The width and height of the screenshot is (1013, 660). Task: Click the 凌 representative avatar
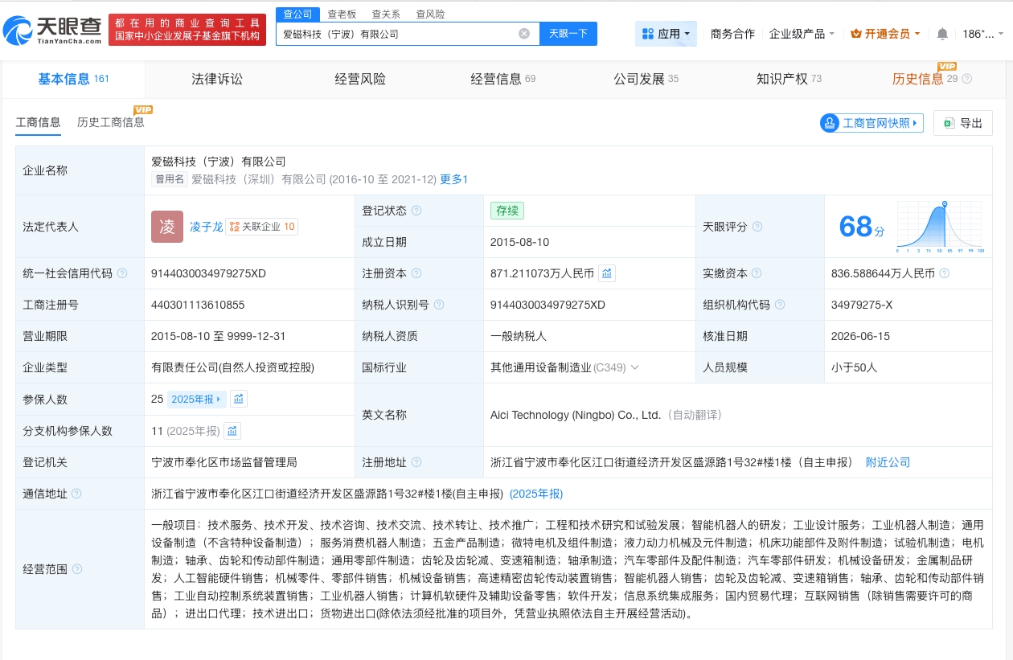click(x=167, y=227)
